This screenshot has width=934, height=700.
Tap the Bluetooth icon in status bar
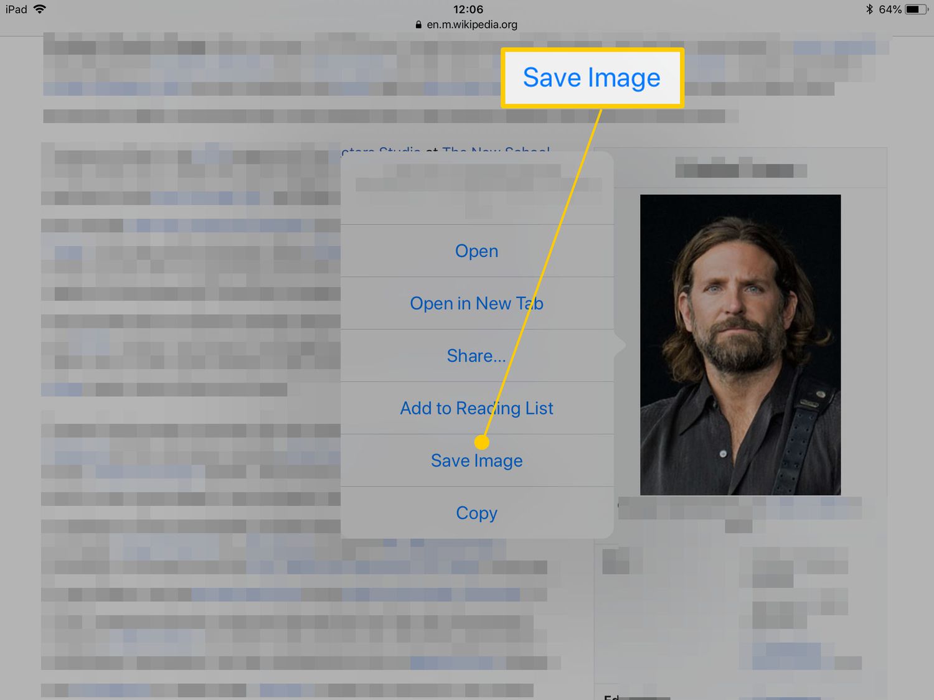point(869,9)
